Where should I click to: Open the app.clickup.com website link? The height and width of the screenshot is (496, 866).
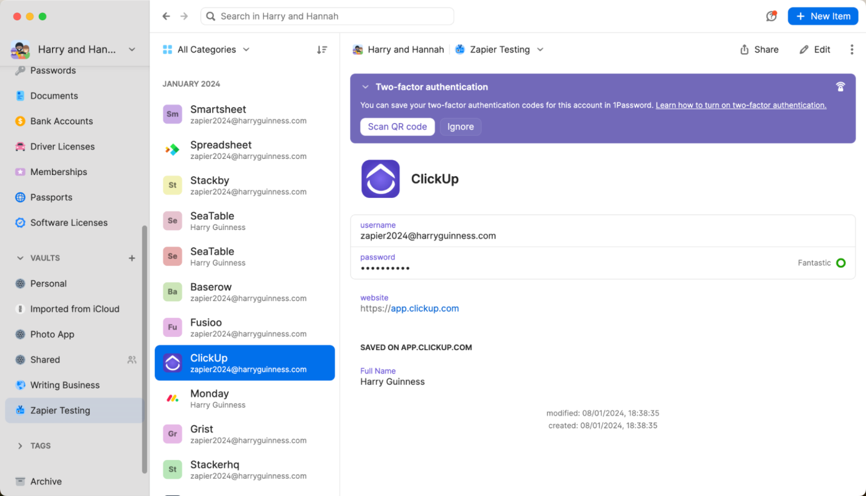point(424,308)
